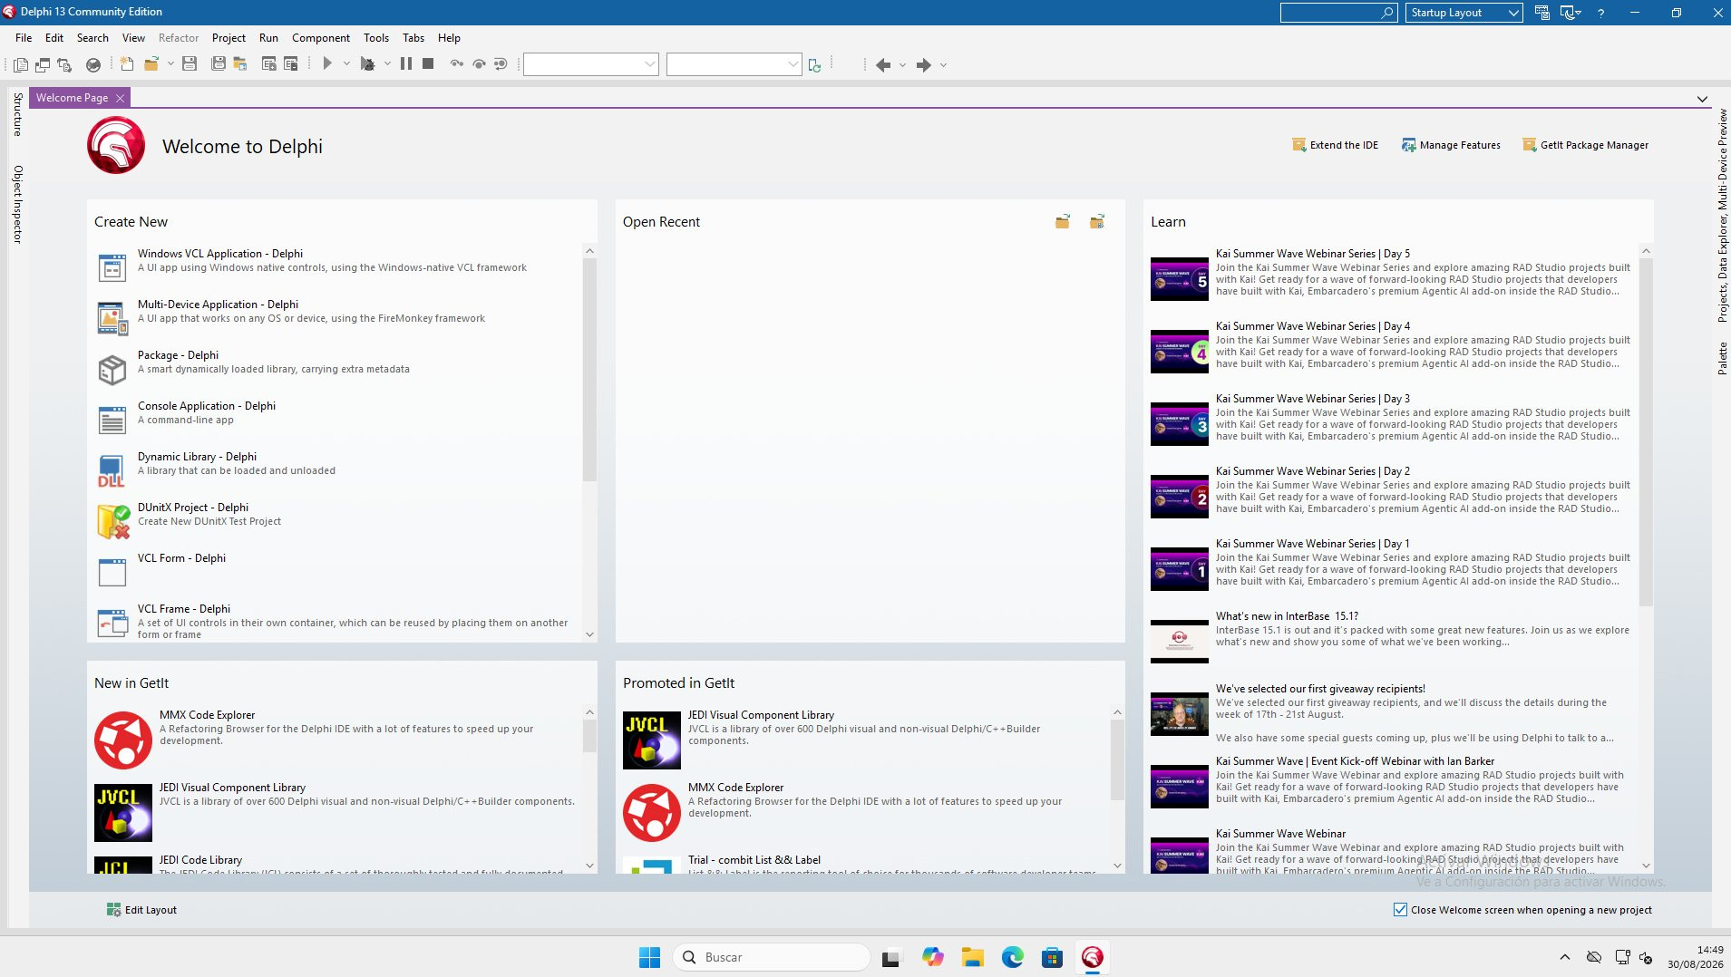Open the File menu
Screen dimensions: 1731x977
point(24,38)
